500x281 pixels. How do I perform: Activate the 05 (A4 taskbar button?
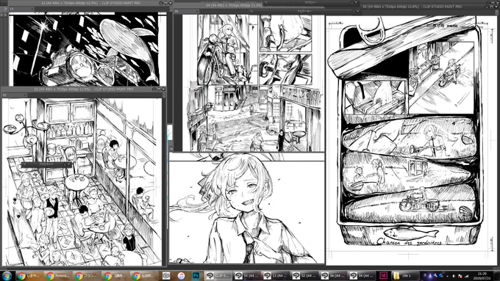tap(247, 276)
